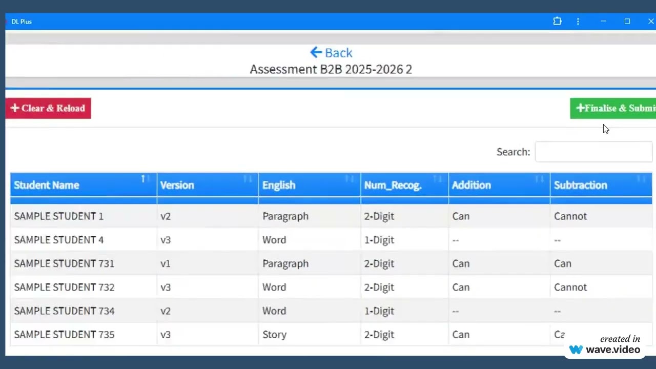Click English Story for SAMPLE STUDENT 735
This screenshot has height=369, width=656.
click(274, 335)
